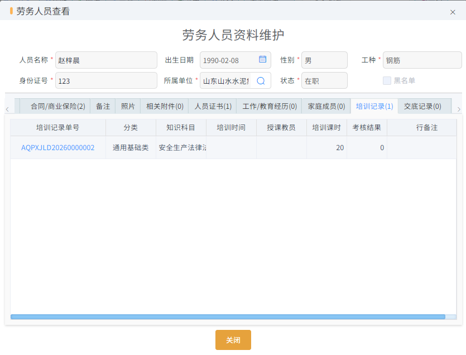Click the 考核结果 column header

[x=367, y=128]
